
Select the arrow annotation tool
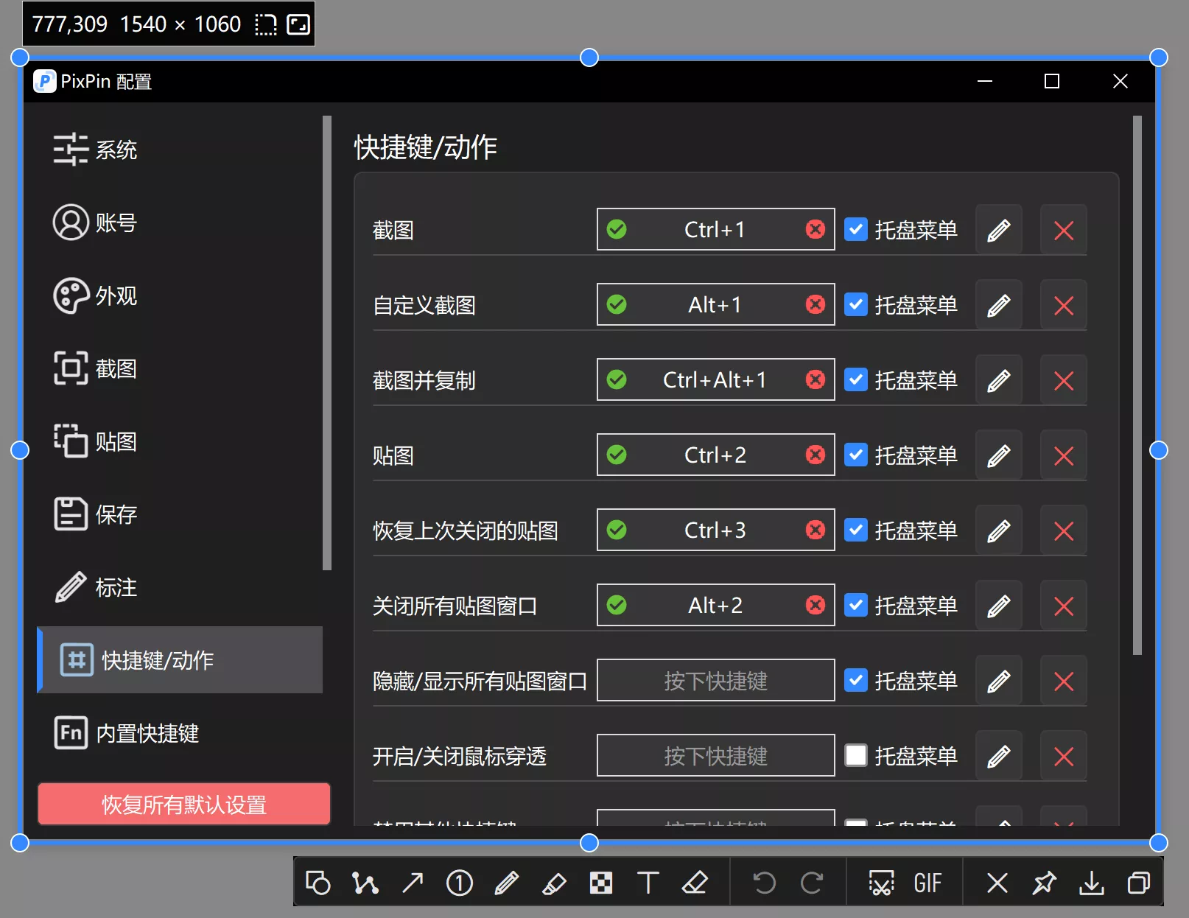tap(412, 882)
